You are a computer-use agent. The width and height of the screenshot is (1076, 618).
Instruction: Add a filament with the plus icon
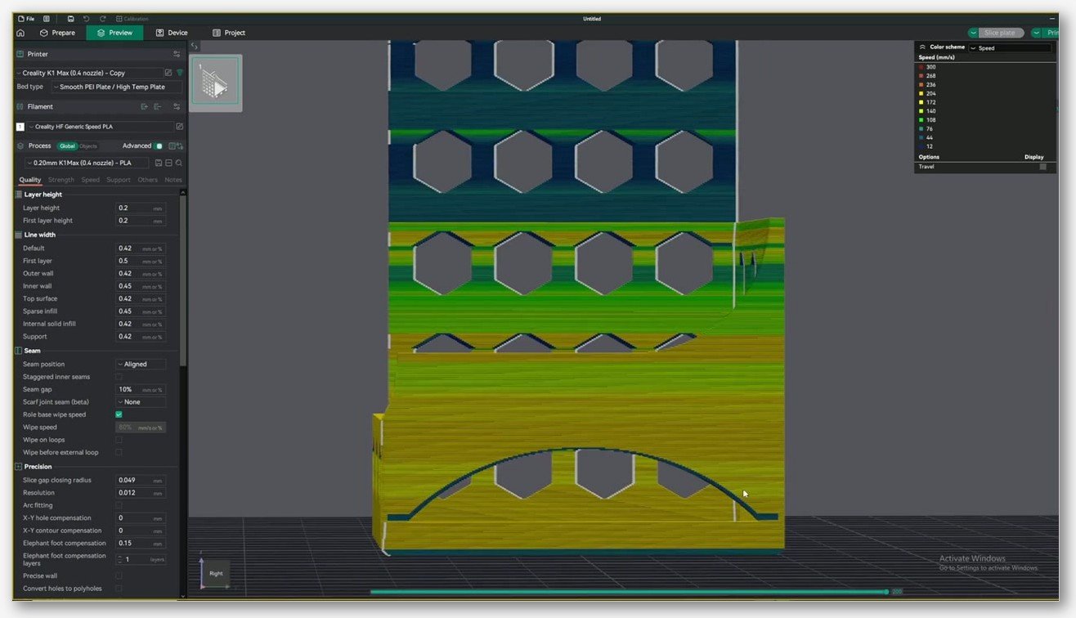(145, 106)
